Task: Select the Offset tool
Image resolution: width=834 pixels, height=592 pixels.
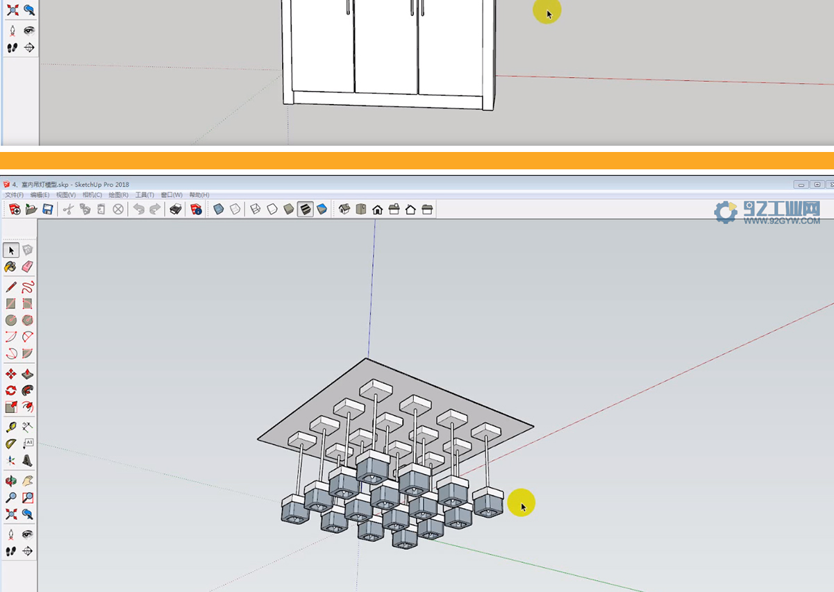Action: 28,407
